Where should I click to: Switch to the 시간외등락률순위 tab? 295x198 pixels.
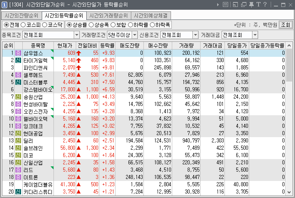pos(64,15)
